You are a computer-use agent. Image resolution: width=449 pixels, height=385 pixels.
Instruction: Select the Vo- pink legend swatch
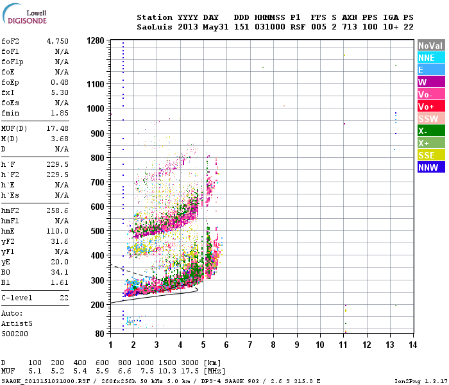tap(431, 94)
